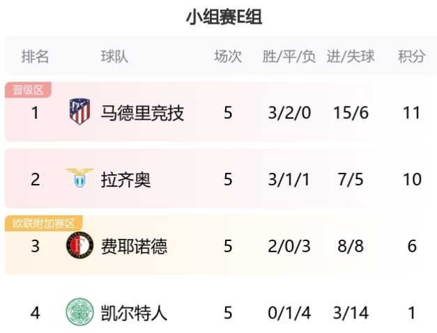437x333 pixels.
Task: Select the 晋级区 badge label
Action: tap(28, 90)
